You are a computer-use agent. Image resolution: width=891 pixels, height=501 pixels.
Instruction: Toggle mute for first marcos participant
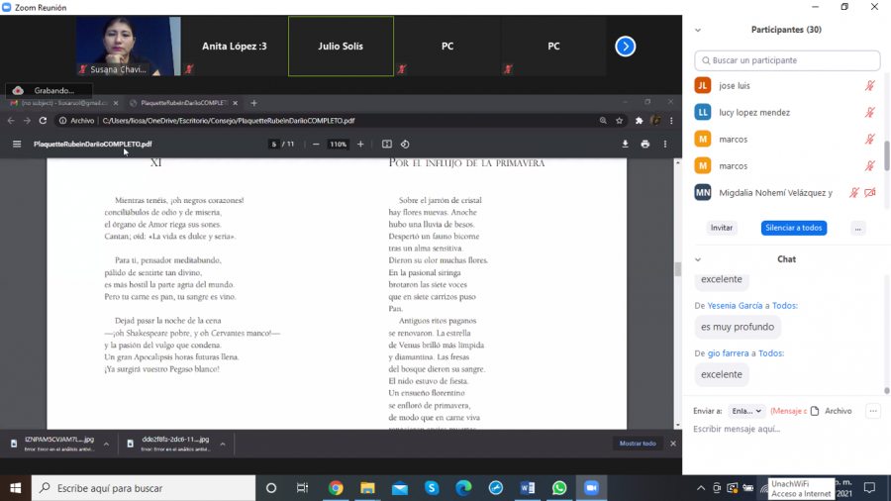coord(869,140)
